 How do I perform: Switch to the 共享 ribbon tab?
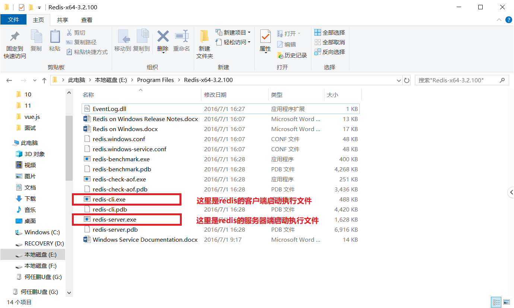63,20
